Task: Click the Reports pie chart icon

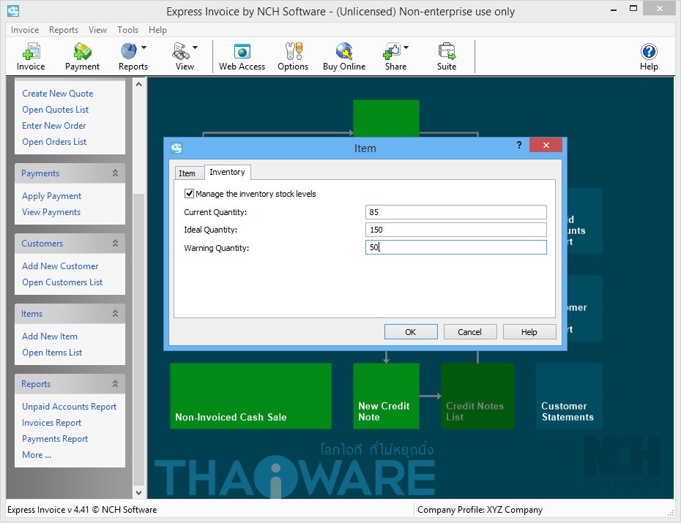Action: tap(128, 51)
